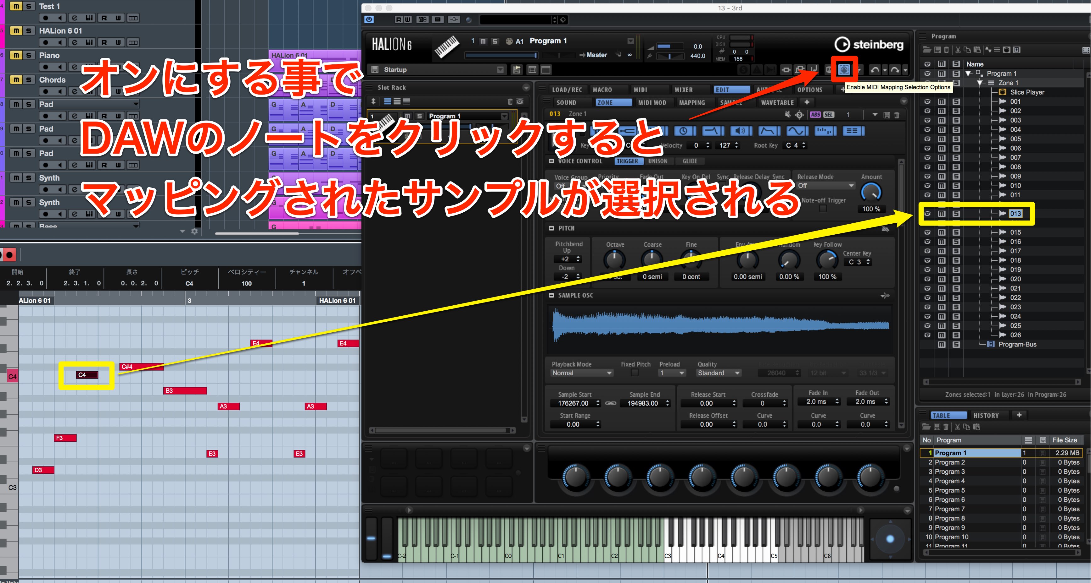
Task: Toggle visibility eye for zone 013
Action: click(x=927, y=214)
